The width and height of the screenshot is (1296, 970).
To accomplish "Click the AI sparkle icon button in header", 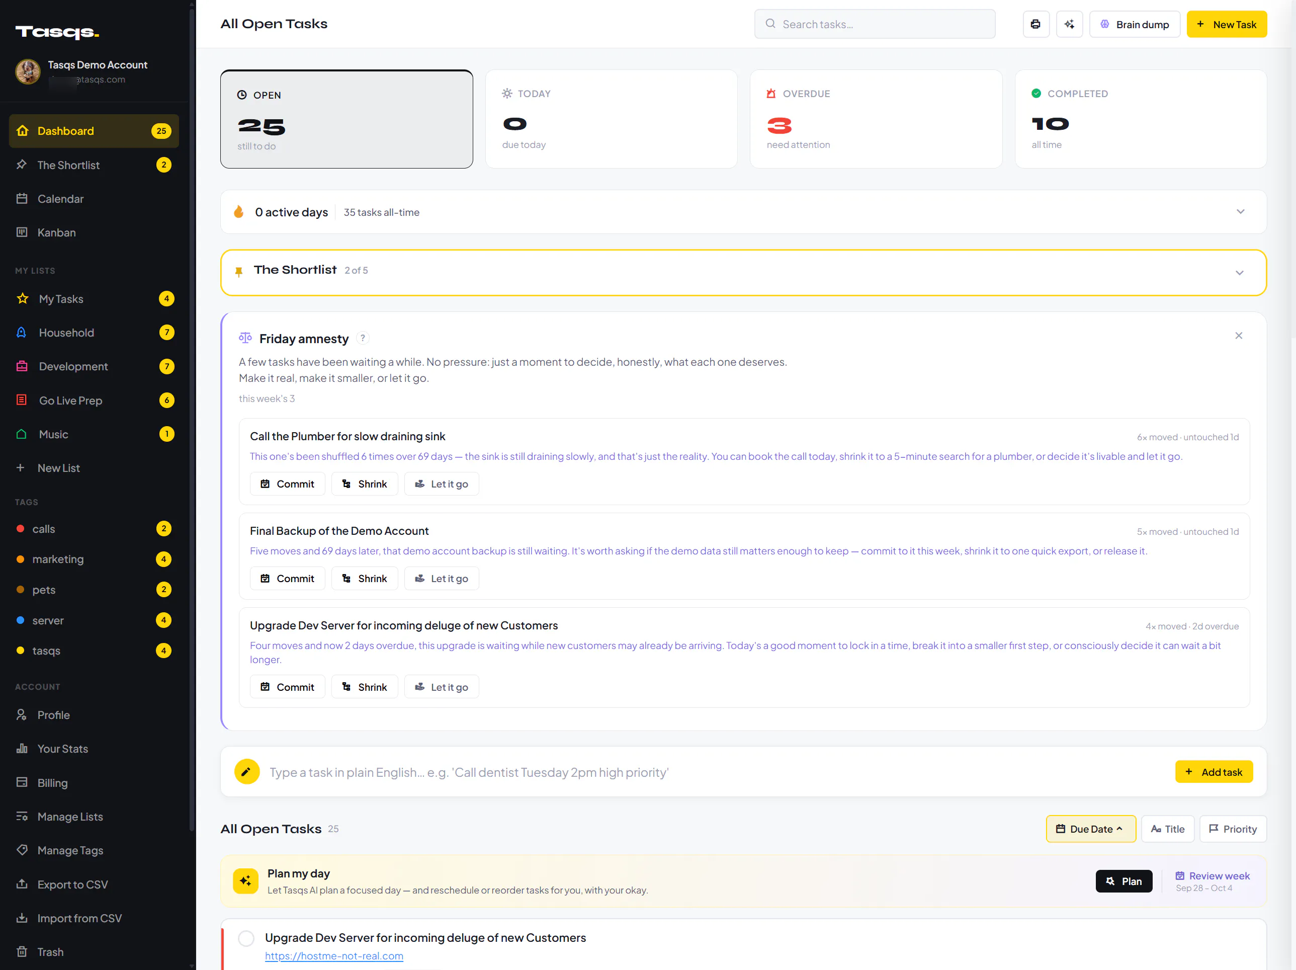I will tap(1069, 24).
